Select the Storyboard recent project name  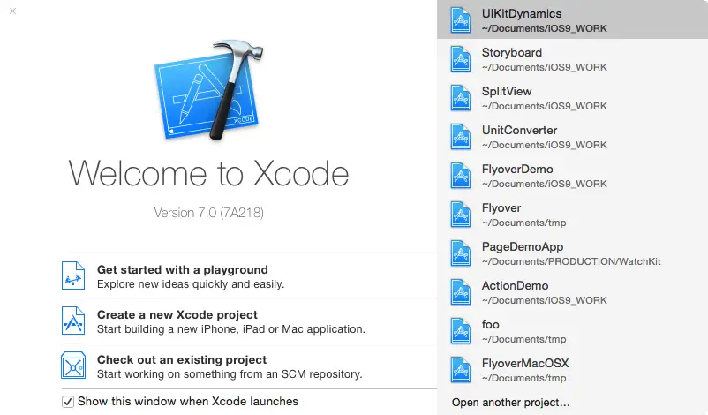tap(512, 52)
